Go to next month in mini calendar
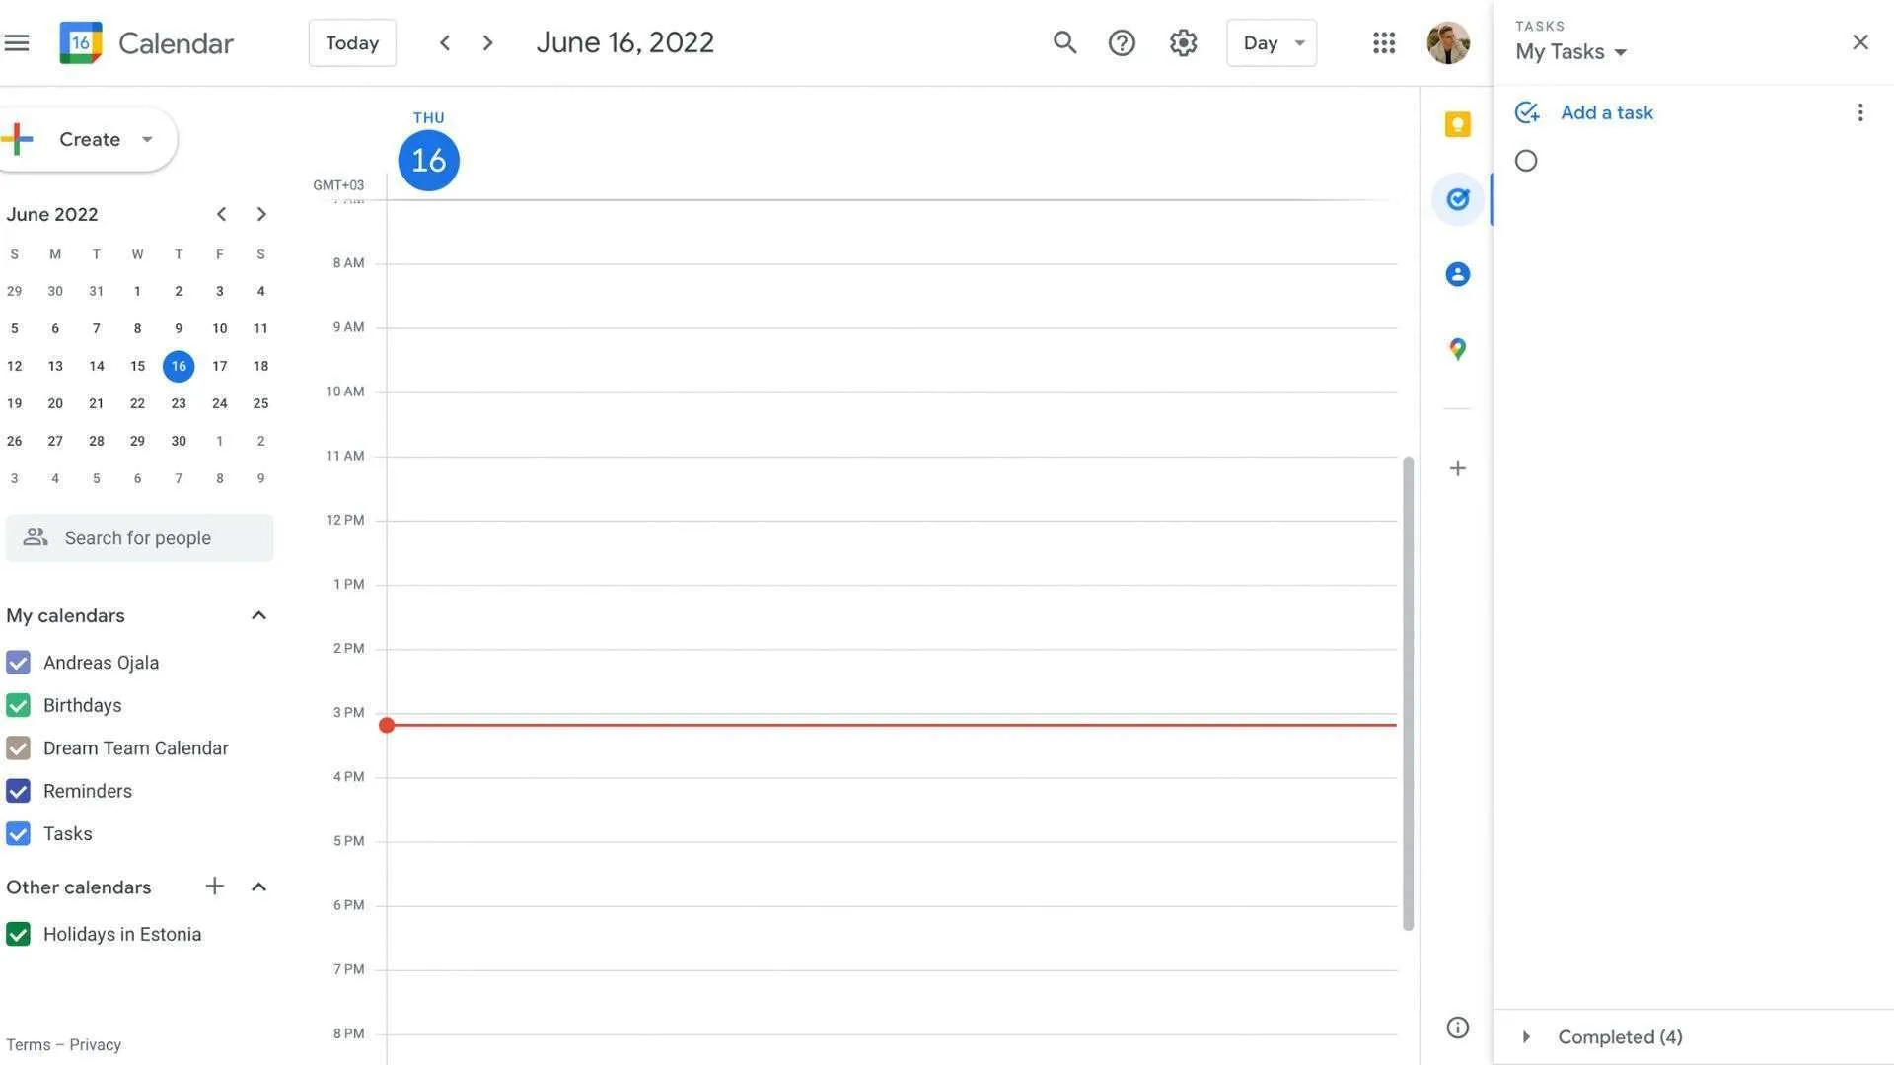 point(260,214)
